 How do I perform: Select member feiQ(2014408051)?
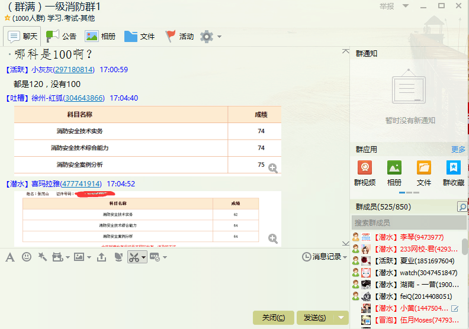[407, 296]
